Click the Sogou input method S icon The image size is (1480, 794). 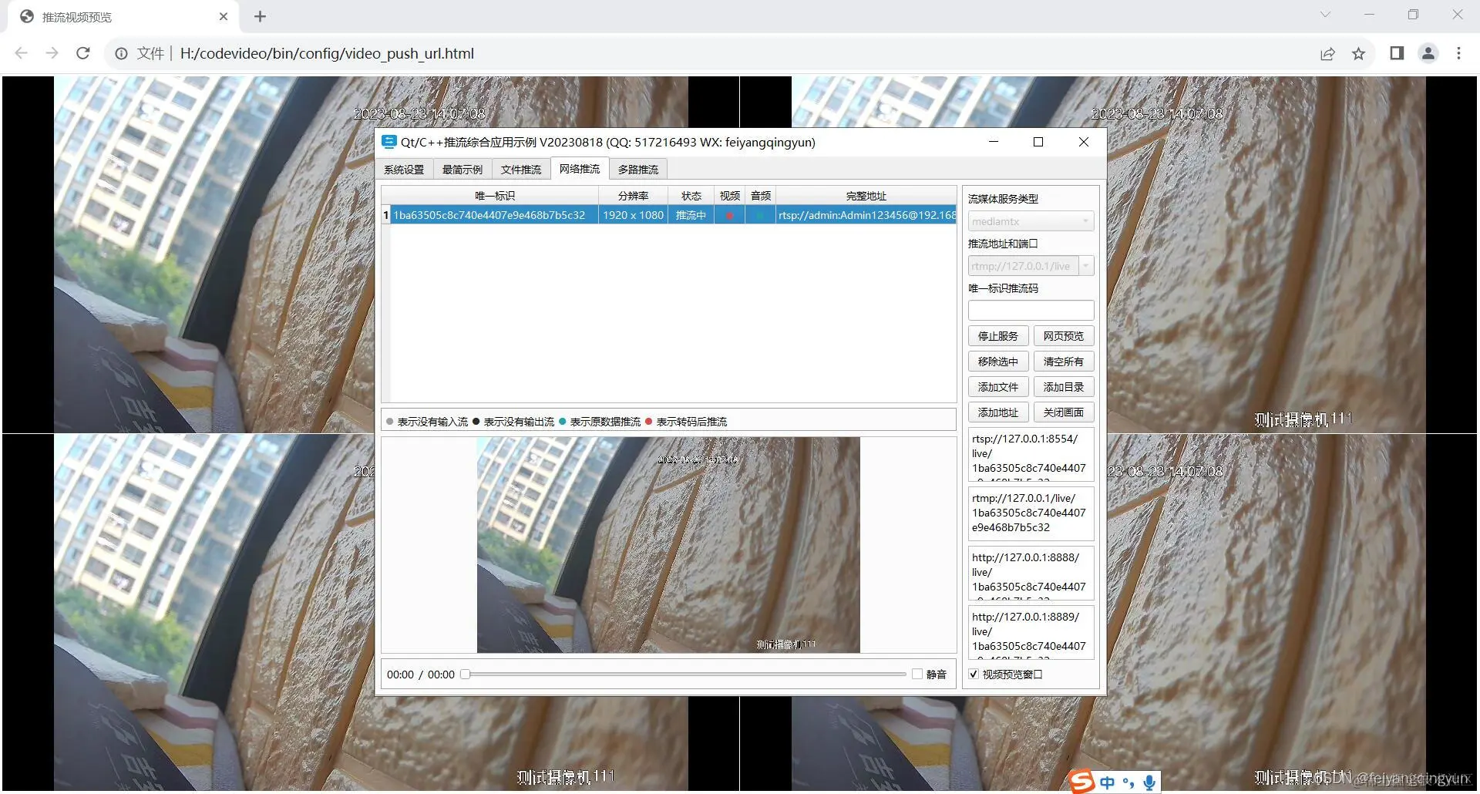pos(1082,781)
